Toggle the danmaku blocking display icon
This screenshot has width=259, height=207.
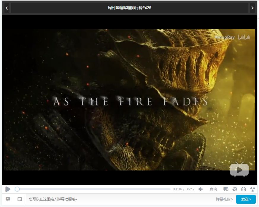pyautogui.click(x=226, y=189)
